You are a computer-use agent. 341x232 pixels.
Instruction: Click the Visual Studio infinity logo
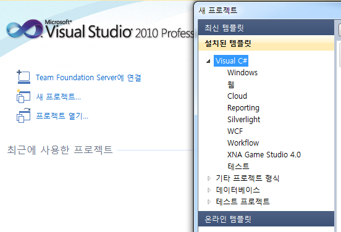(x=24, y=28)
